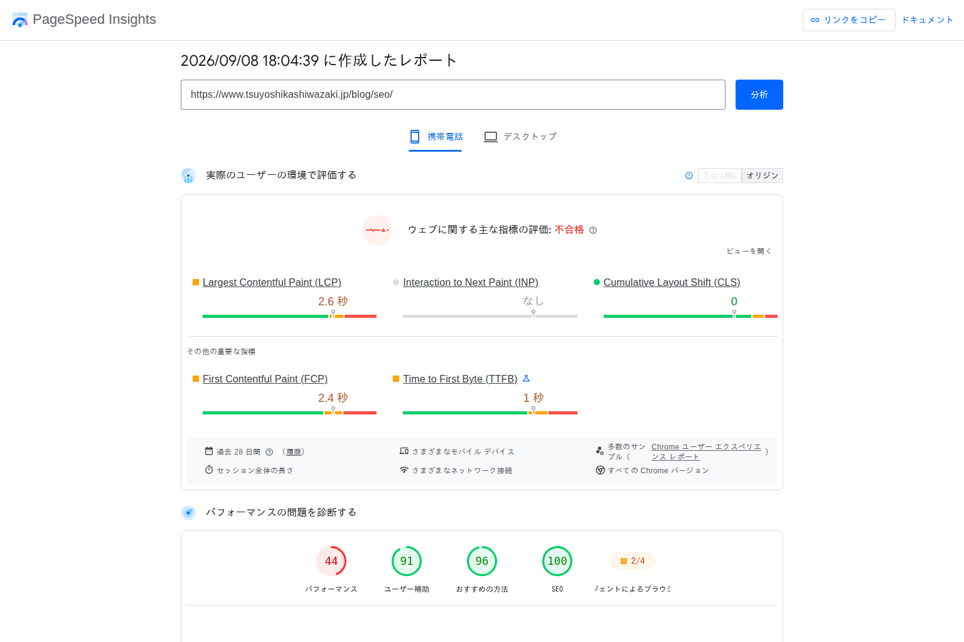Click the INP value なし
The height and width of the screenshot is (642, 964).
(533, 302)
